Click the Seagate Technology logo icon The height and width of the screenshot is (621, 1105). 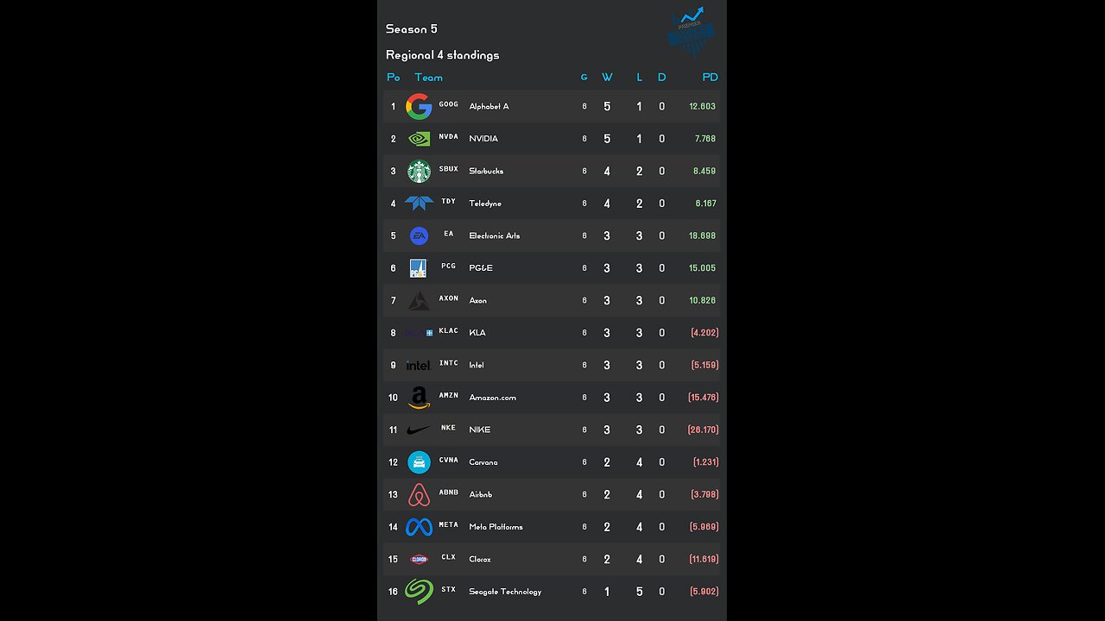pyautogui.click(x=419, y=592)
